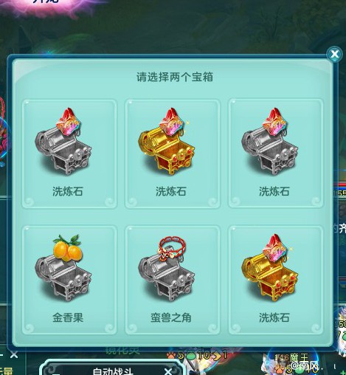This screenshot has width=346, height=375.
Task: Close the 自动战斗 panel
Action: [168, 371]
